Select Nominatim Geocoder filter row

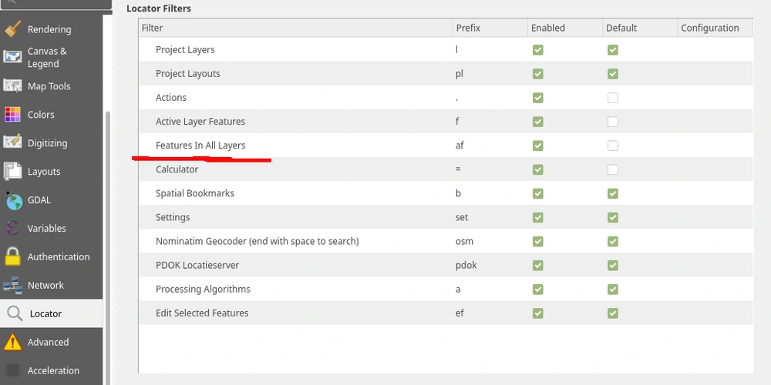446,241
